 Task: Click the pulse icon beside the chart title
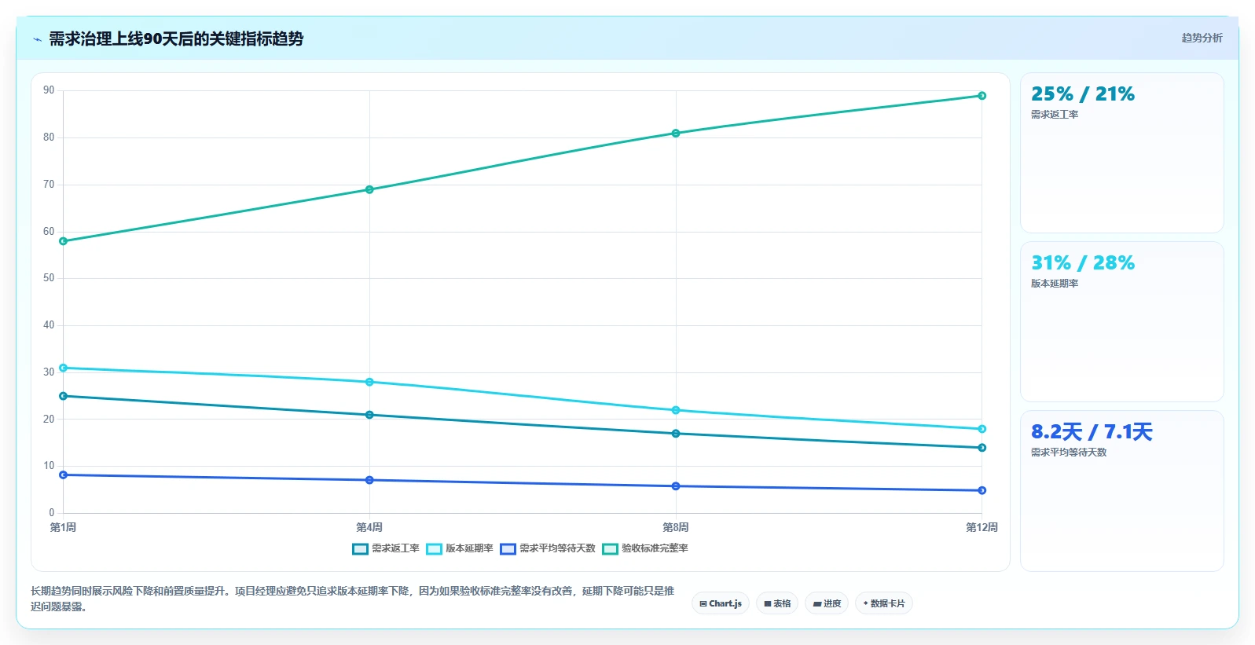[x=37, y=39]
